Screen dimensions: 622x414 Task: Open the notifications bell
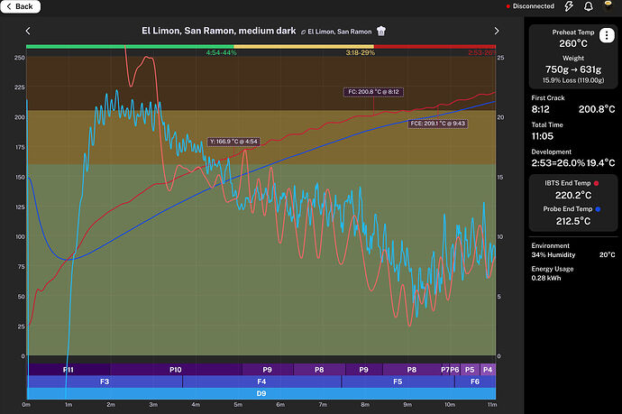coord(588,6)
